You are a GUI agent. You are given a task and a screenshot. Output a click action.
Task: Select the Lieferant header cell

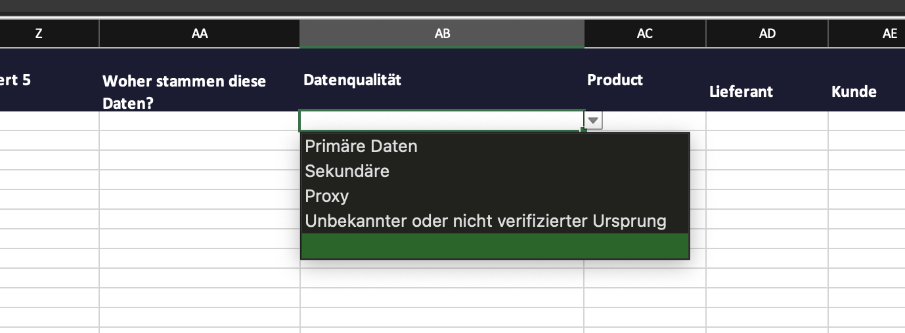tap(767, 80)
